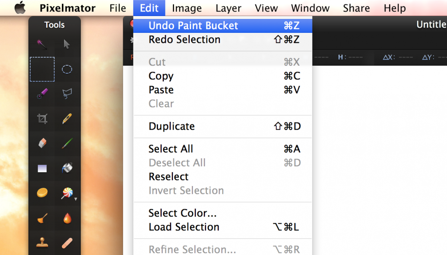
Task: Select the Paint Bucket tool
Action: point(67,169)
